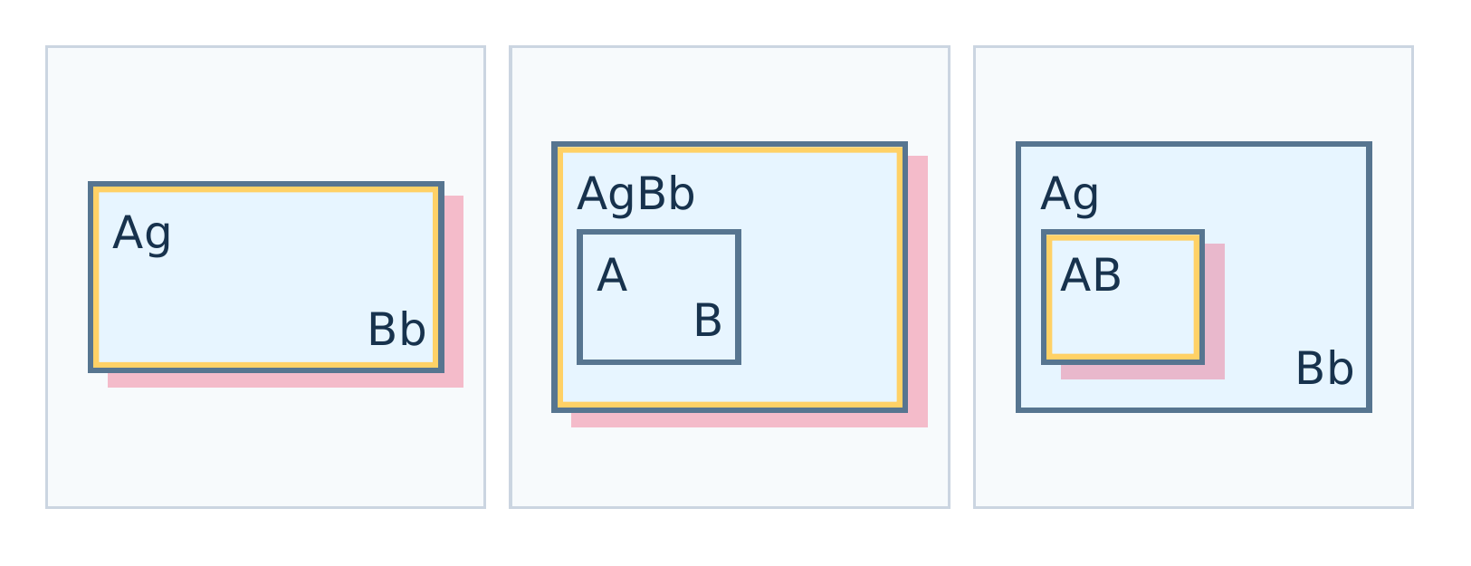Click the blank area of the left panel below the pink shadow

click(265, 446)
